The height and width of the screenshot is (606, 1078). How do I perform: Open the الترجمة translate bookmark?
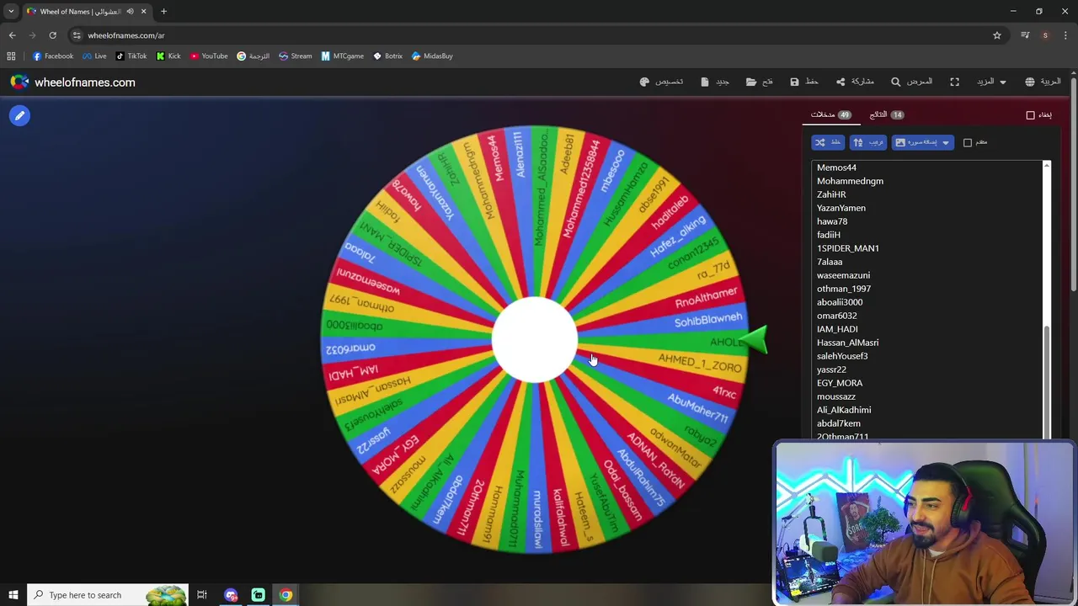click(x=253, y=56)
